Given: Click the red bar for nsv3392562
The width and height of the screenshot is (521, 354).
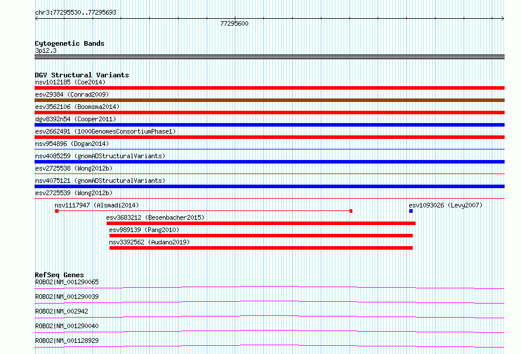Looking at the screenshot, I should coord(261,248).
